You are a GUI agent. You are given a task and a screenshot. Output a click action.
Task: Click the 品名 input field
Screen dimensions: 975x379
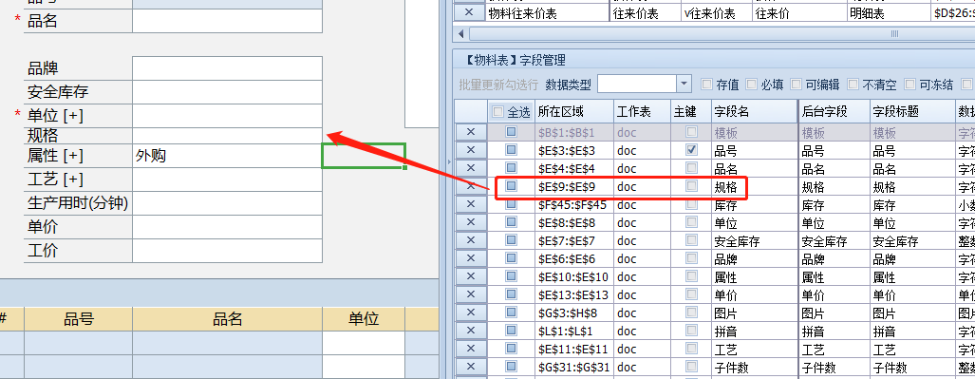[x=227, y=21]
